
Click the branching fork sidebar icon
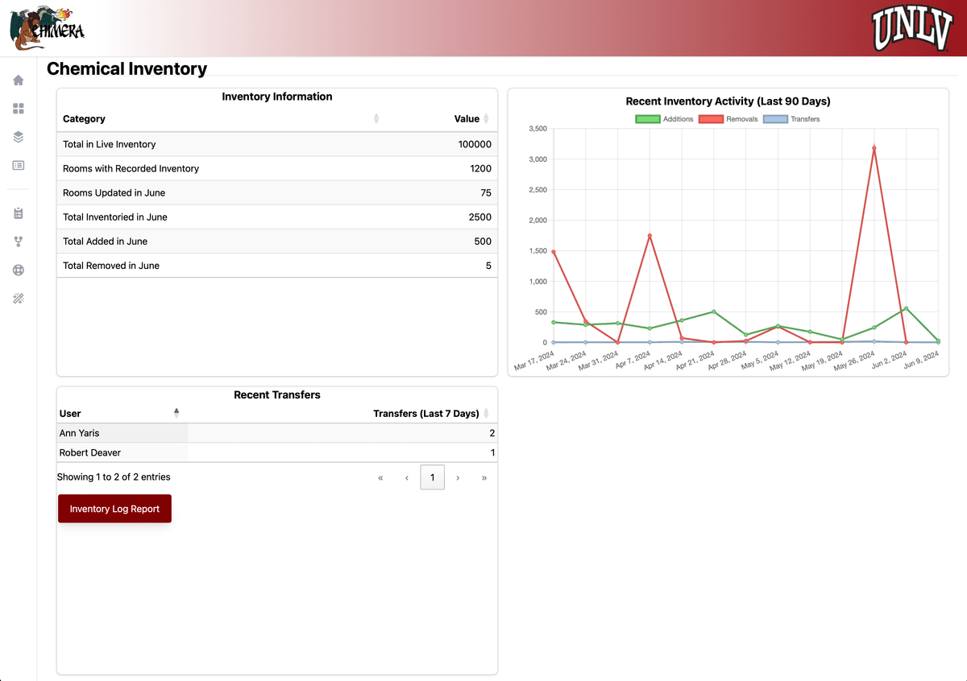coord(19,241)
